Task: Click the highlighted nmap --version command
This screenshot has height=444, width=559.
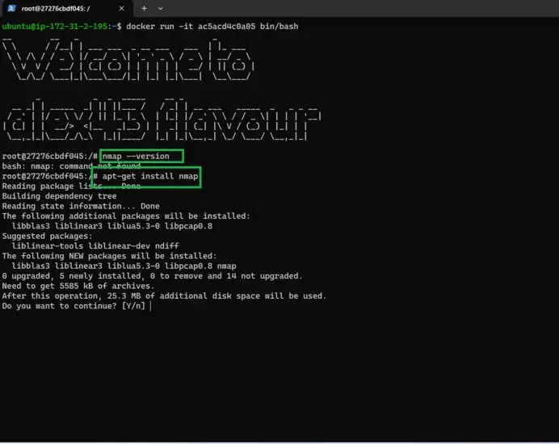Action: click(142, 156)
